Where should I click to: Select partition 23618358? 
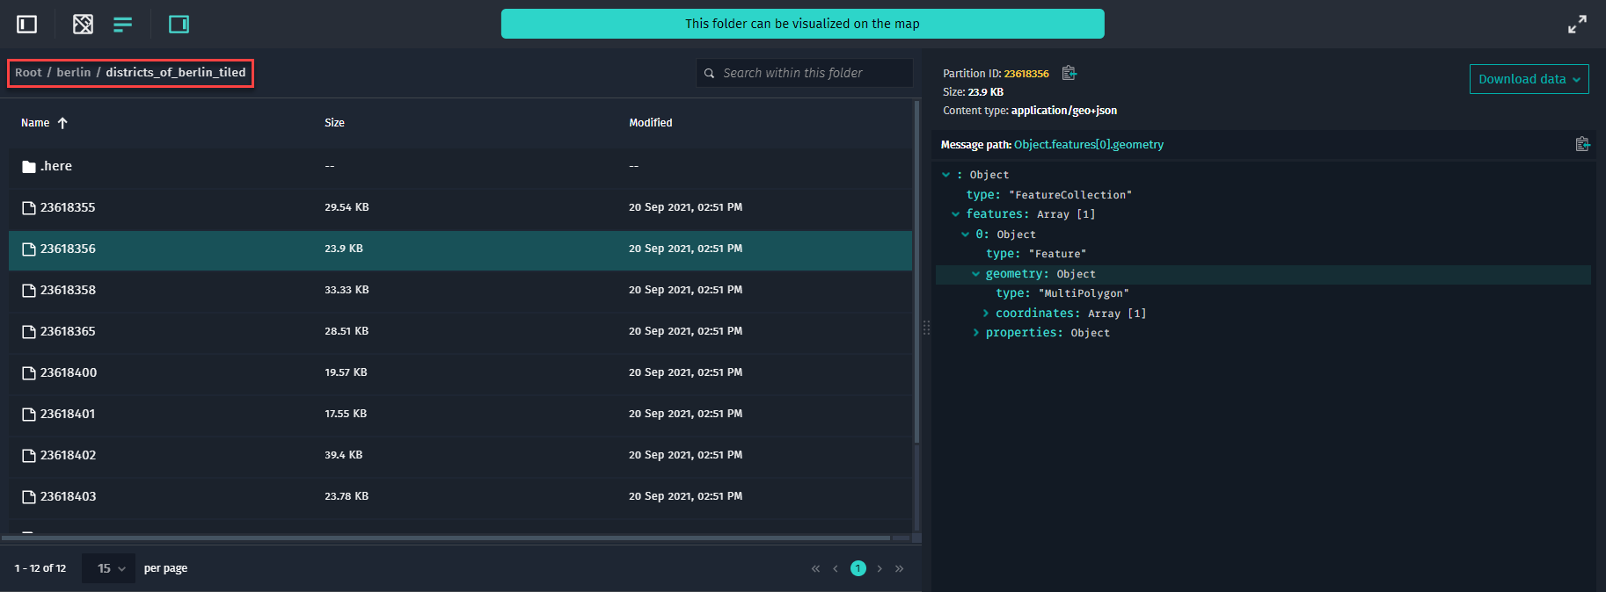[68, 290]
